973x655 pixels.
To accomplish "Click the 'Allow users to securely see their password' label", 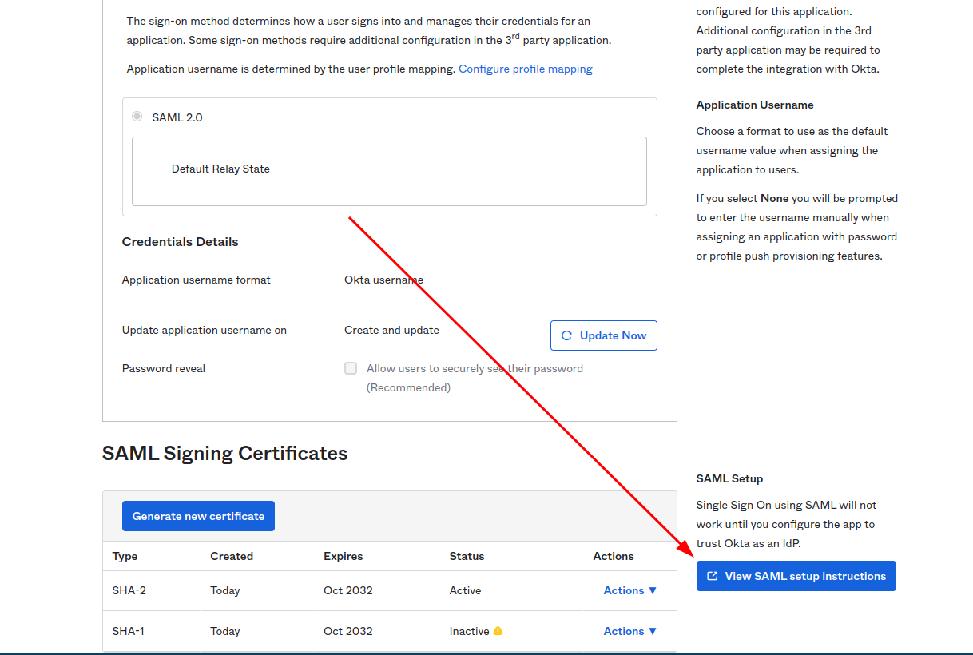I will pos(475,368).
